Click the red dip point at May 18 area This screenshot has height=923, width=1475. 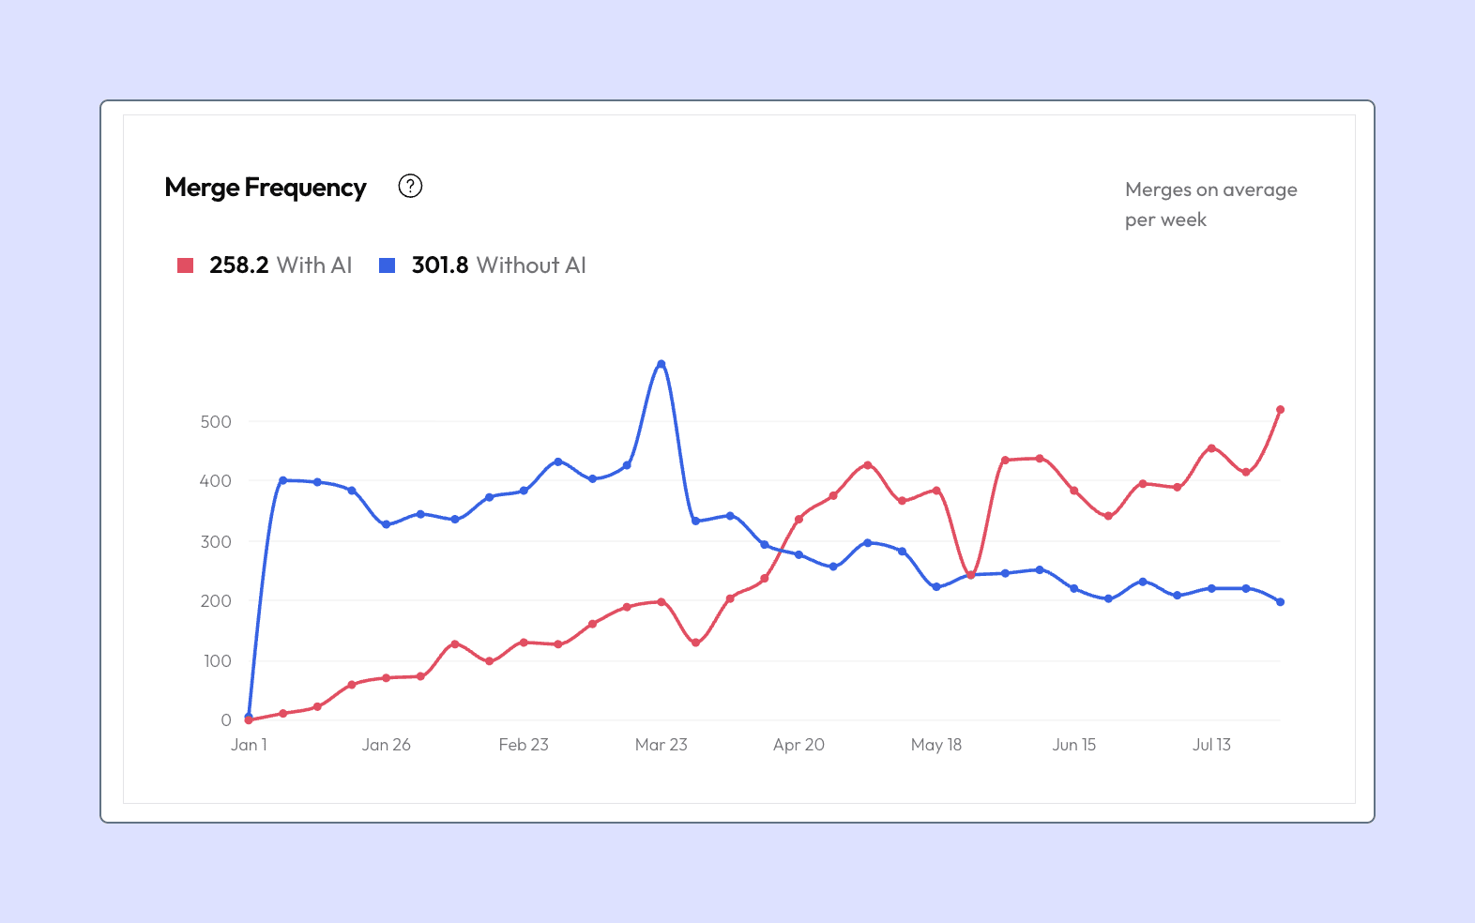(971, 575)
